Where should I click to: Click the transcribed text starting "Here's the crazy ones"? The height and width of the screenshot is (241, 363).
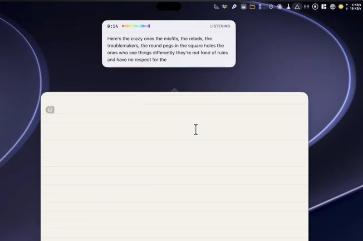pos(167,49)
